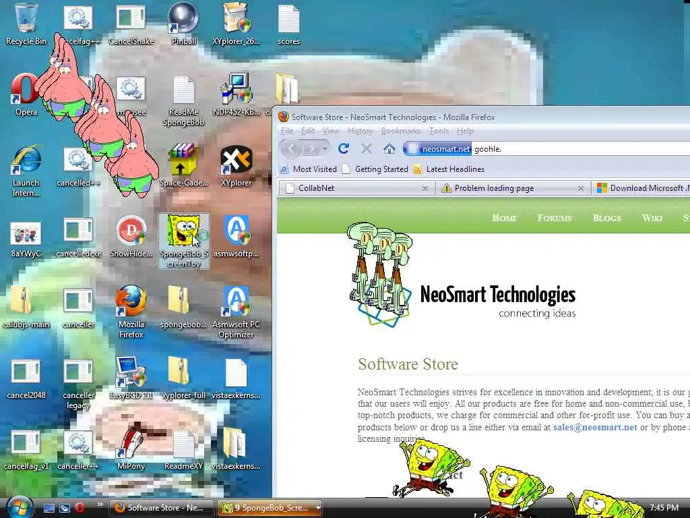Select the cancelledexe desktop icon
The height and width of the screenshot is (518, 690).
pos(78,238)
